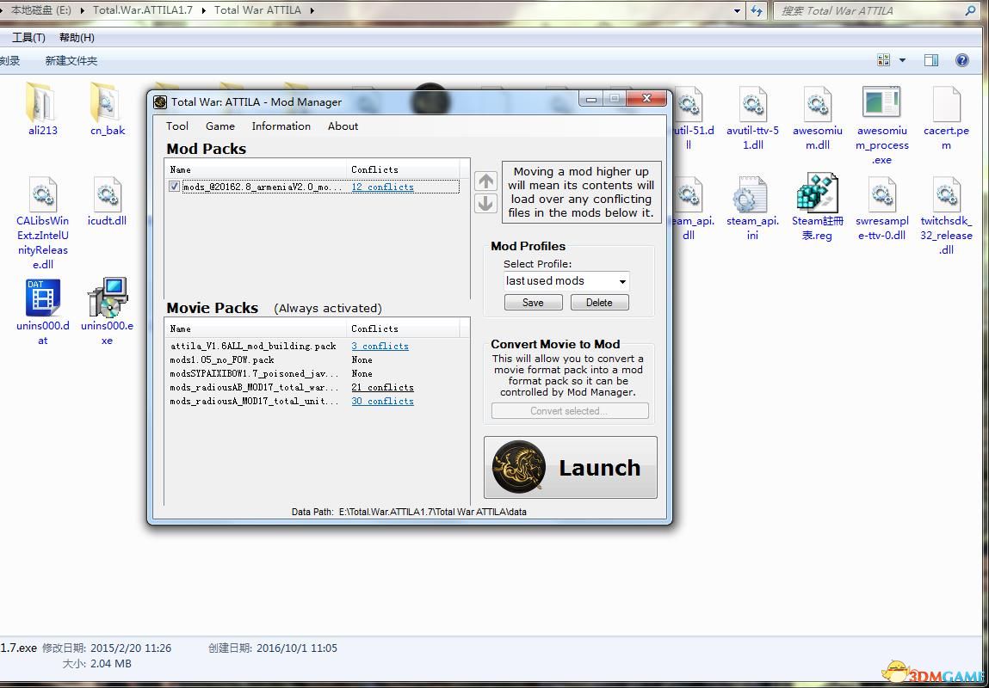Click the Explorer refresh button icon

click(x=757, y=10)
